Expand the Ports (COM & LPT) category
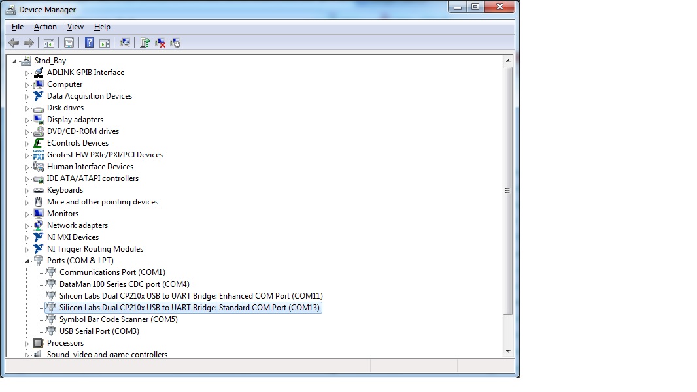Screen dimensions: 697x392 (x=27, y=260)
